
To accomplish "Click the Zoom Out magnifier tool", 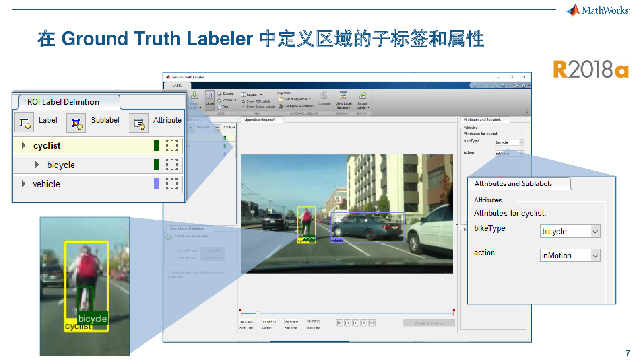I will coord(219,100).
